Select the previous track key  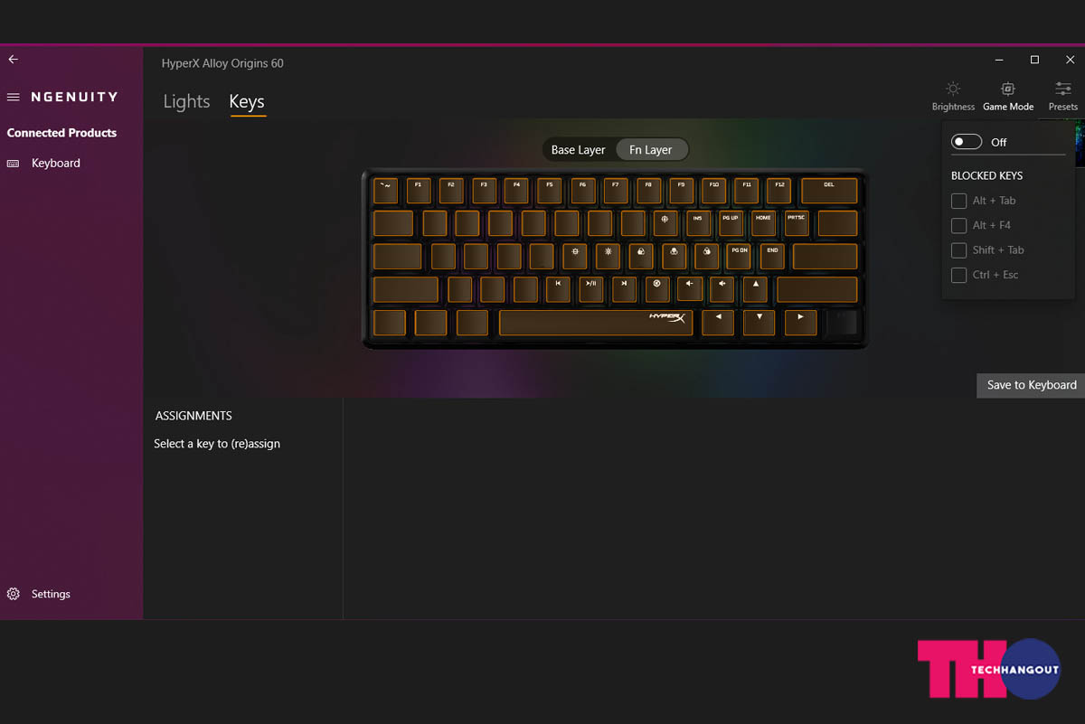(x=558, y=289)
